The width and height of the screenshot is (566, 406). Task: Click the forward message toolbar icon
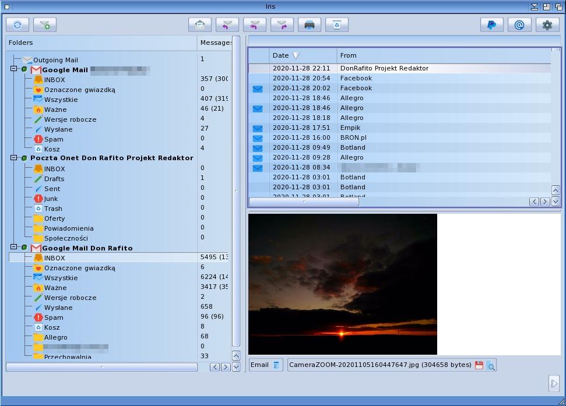coord(282,25)
